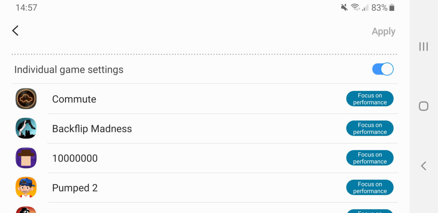Tap the Pumped 2 app icon
Image resolution: width=438 pixels, height=213 pixels.
pos(26,187)
